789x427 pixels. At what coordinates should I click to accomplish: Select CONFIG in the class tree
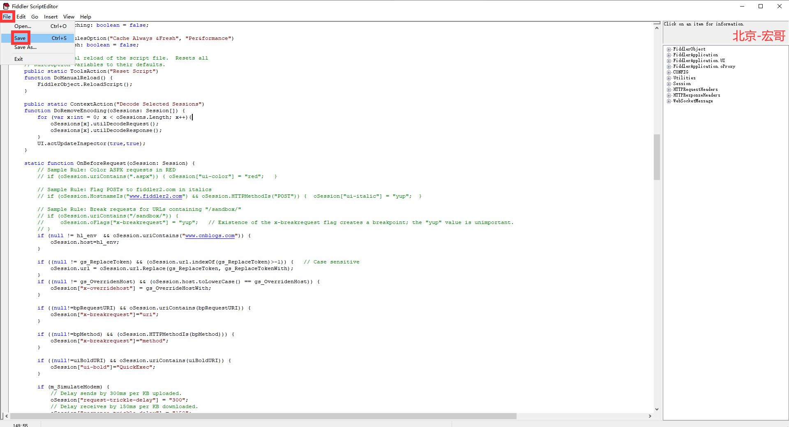681,72
